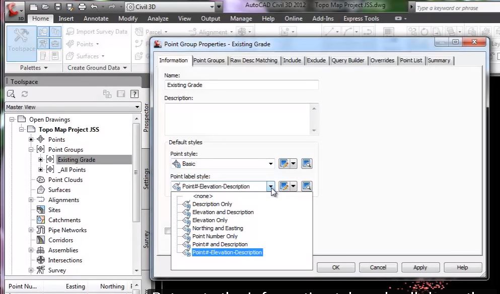Screen dimensions: 500x294
Task: Choose Description Only label style
Action: point(212,204)
